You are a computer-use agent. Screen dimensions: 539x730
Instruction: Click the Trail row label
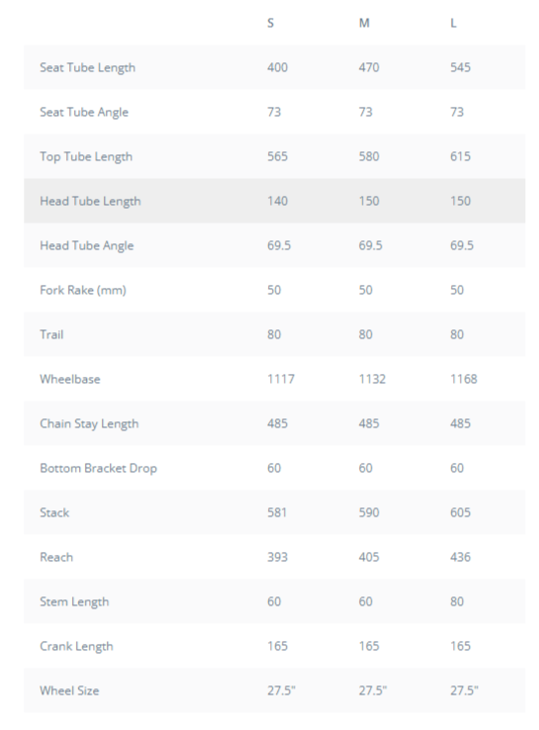(x=51, y=334)
